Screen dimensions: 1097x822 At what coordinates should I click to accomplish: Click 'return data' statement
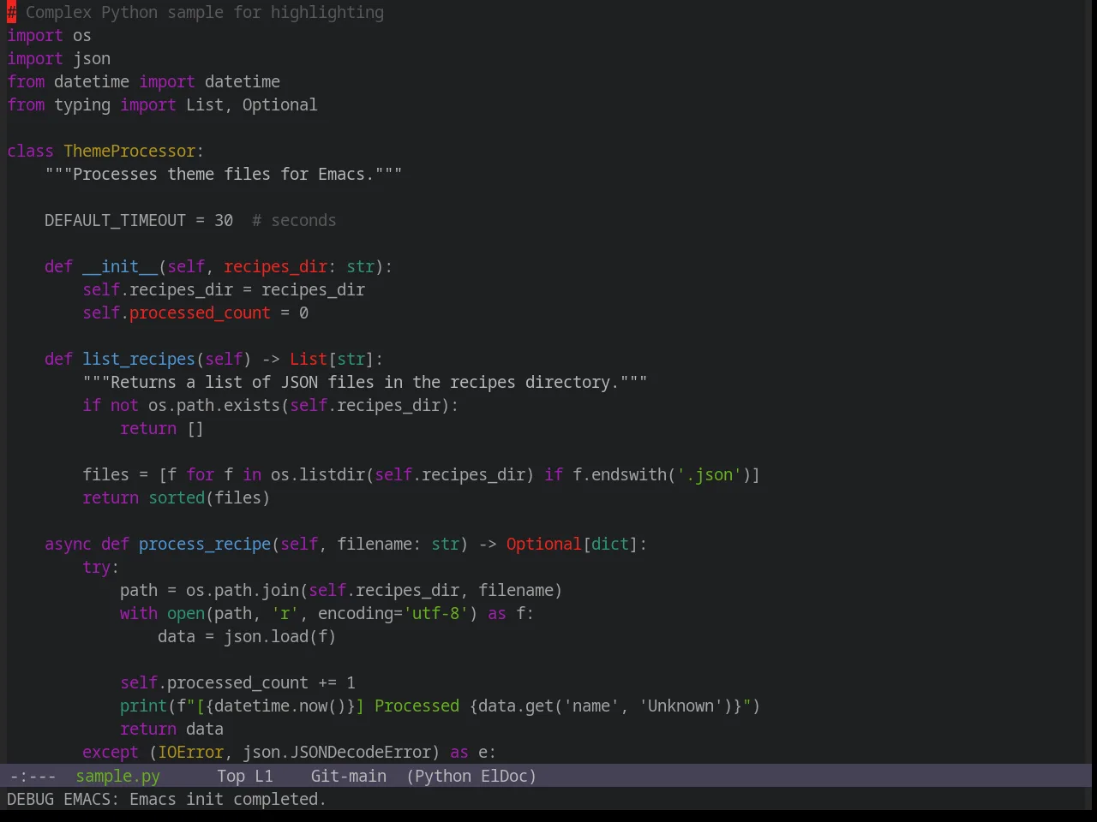(x=171, y=729)
